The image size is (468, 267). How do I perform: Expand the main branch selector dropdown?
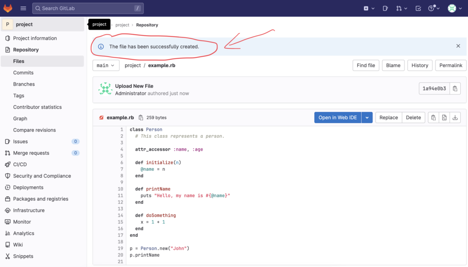[106, 65]
